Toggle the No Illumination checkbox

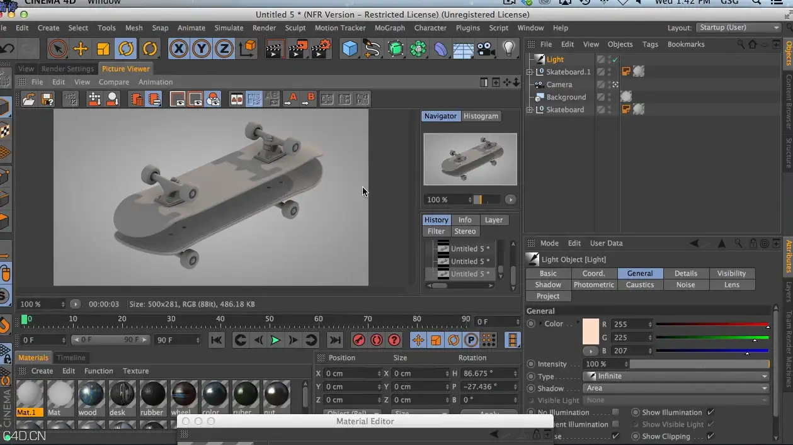615,412
